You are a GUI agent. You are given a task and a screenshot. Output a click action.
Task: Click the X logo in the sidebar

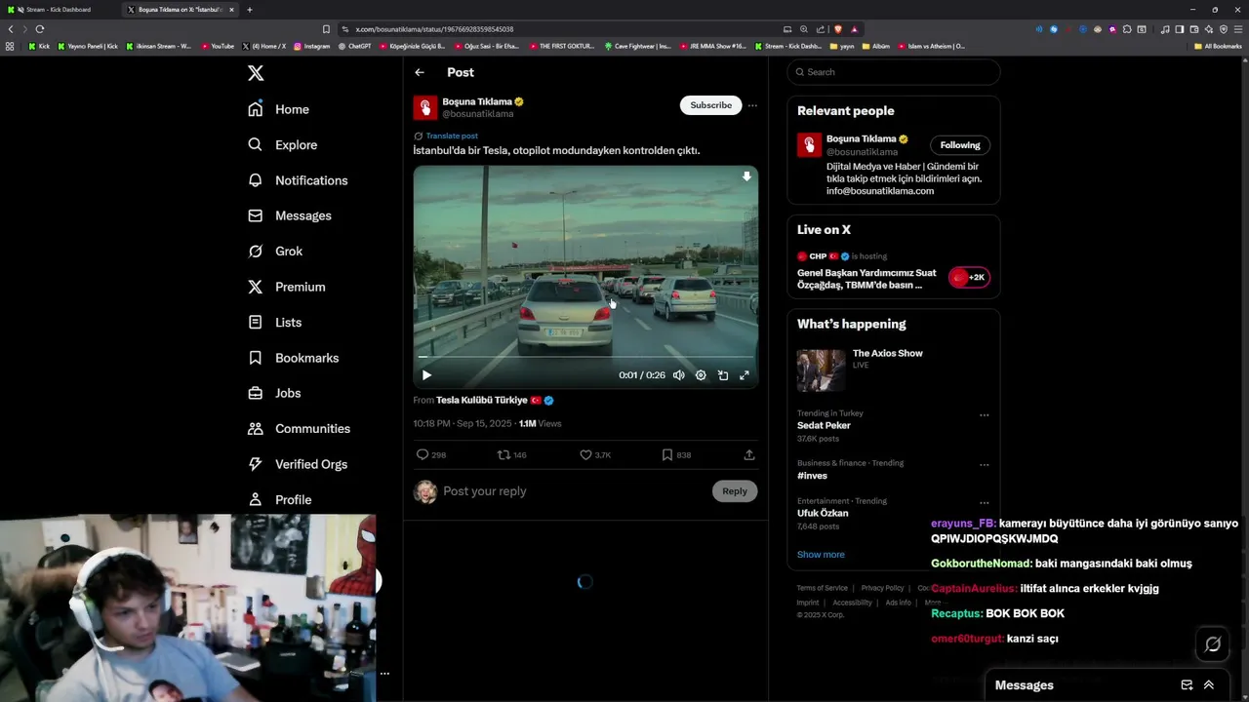coord(255,73)
